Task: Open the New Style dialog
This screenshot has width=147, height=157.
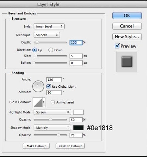Action: pyautogui.click(x=127, y=36)
